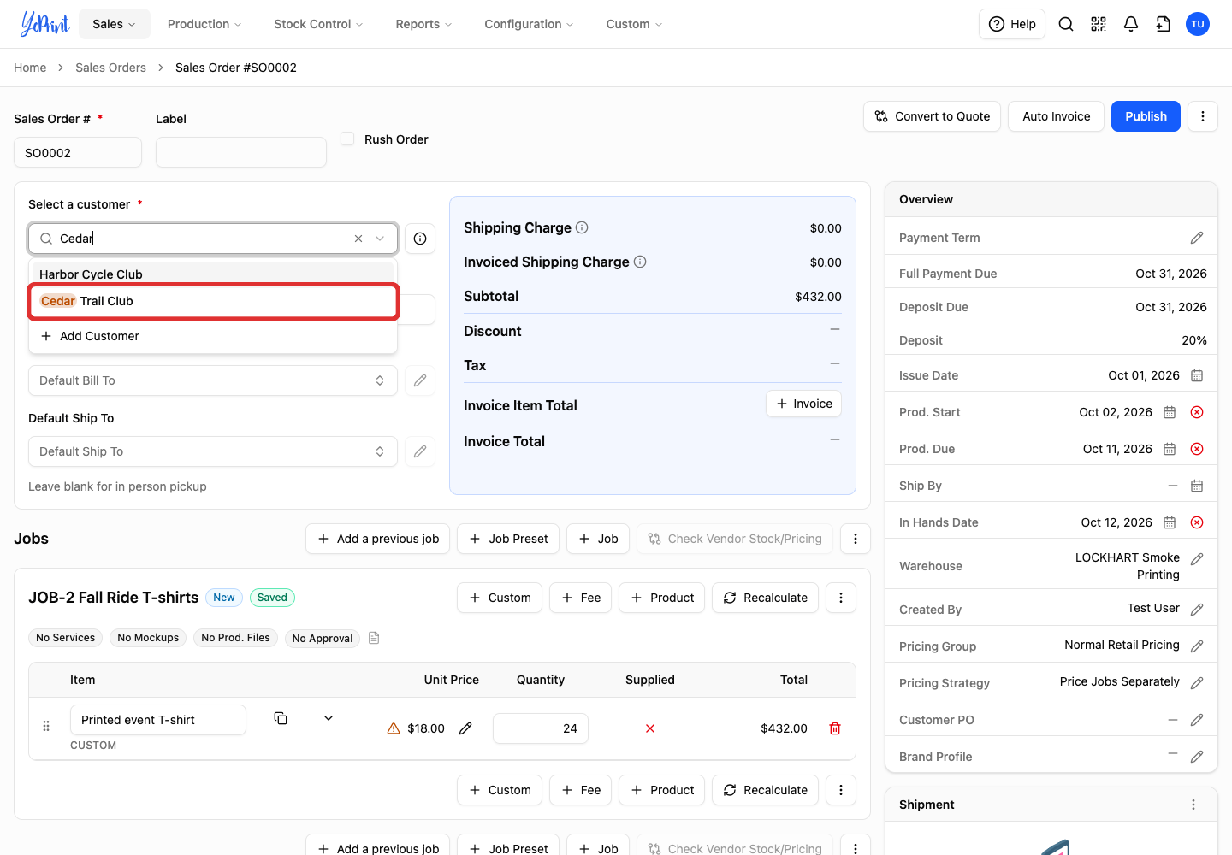Edit the Customer PO field
The image size is (1232, 855).
(x=1197, y=720)
